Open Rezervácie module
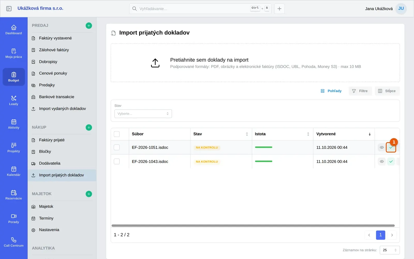 tap(14, 195)
